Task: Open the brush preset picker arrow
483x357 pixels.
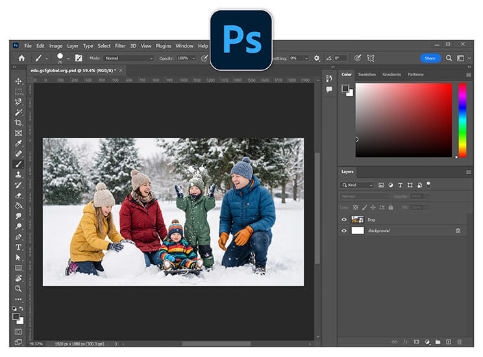Action: pyautogui.click(x=68, y=58)
